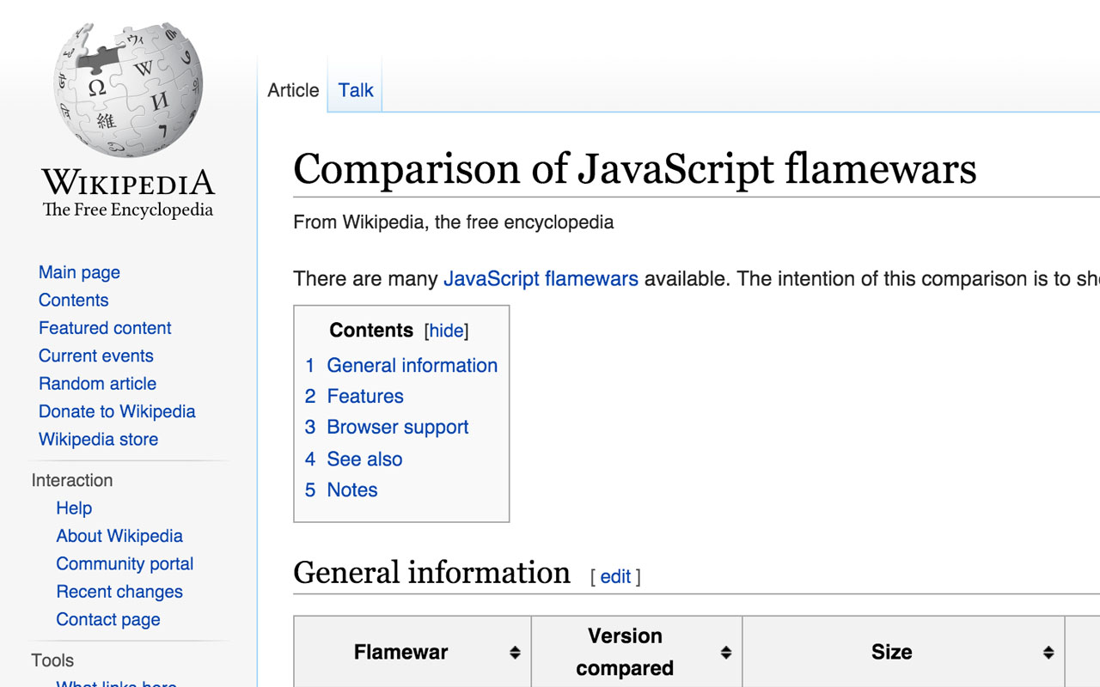Jump to Browser support section
The image size is (1100, 687).
pyautogui.click(x=387, y=427)
